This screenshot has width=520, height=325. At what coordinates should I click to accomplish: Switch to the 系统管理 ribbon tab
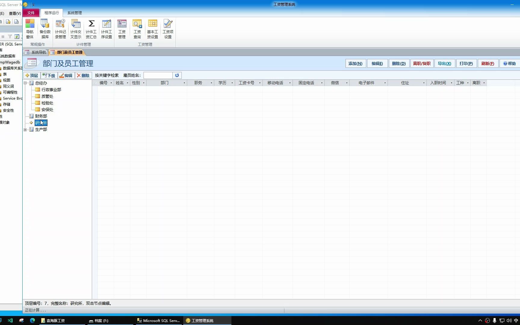(74, 13)
